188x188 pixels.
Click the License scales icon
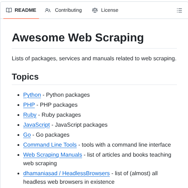(x=95, y=10)
